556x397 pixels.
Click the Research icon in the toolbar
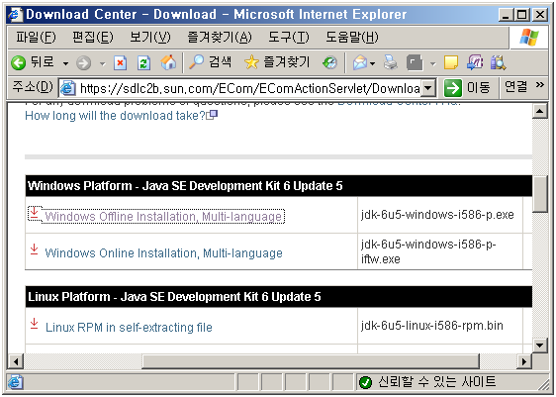tap(498, 62)
